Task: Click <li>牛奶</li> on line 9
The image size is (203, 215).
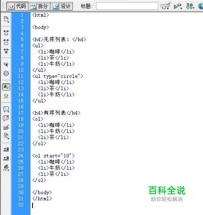Action: (56, 64)
